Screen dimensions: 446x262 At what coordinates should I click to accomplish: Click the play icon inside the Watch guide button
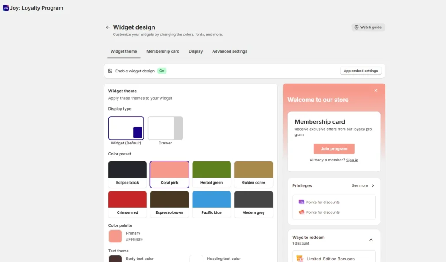[x=358, y=27]
